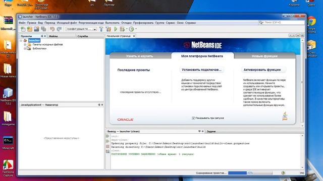Image resolution: width=323 pixels, height=181 pixels.
Task: Click the project scanning progress bar
Action: 250,173
